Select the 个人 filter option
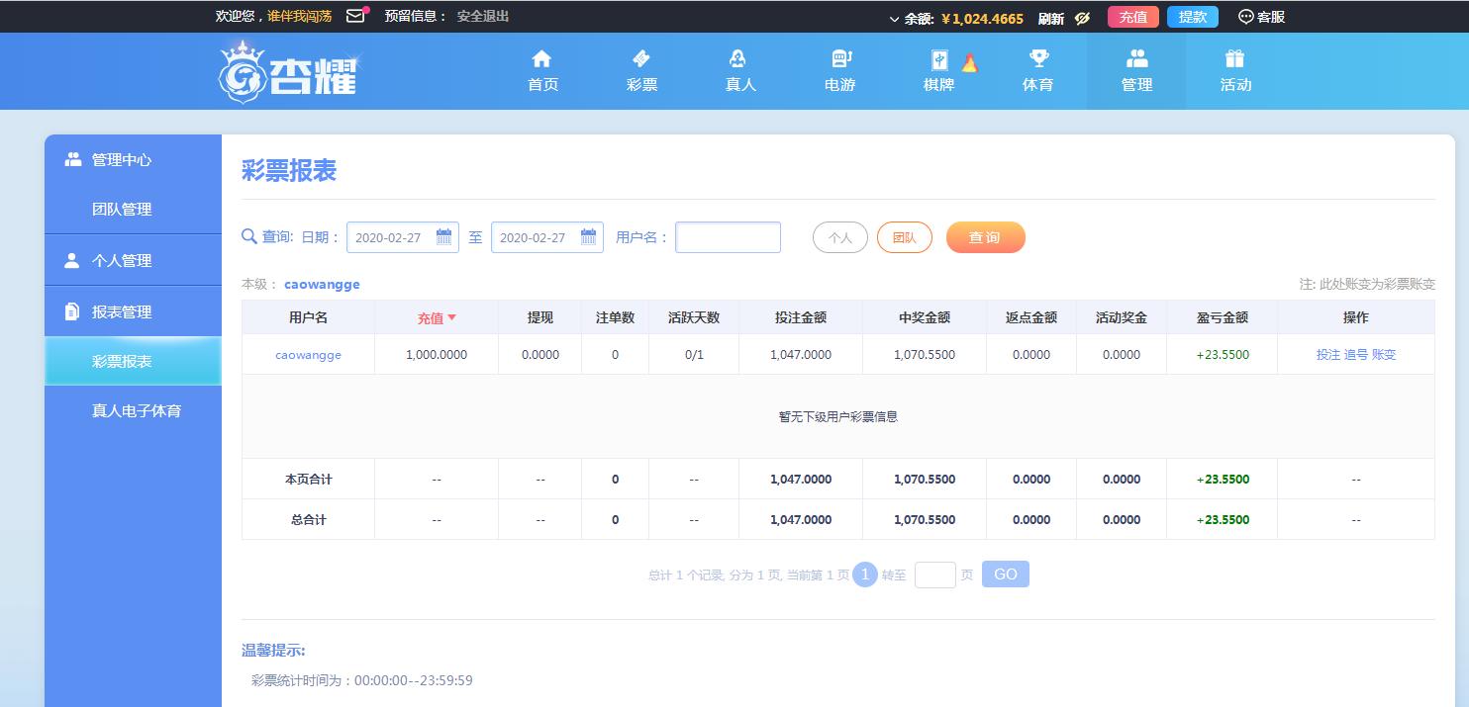 (x=839, y=237)
